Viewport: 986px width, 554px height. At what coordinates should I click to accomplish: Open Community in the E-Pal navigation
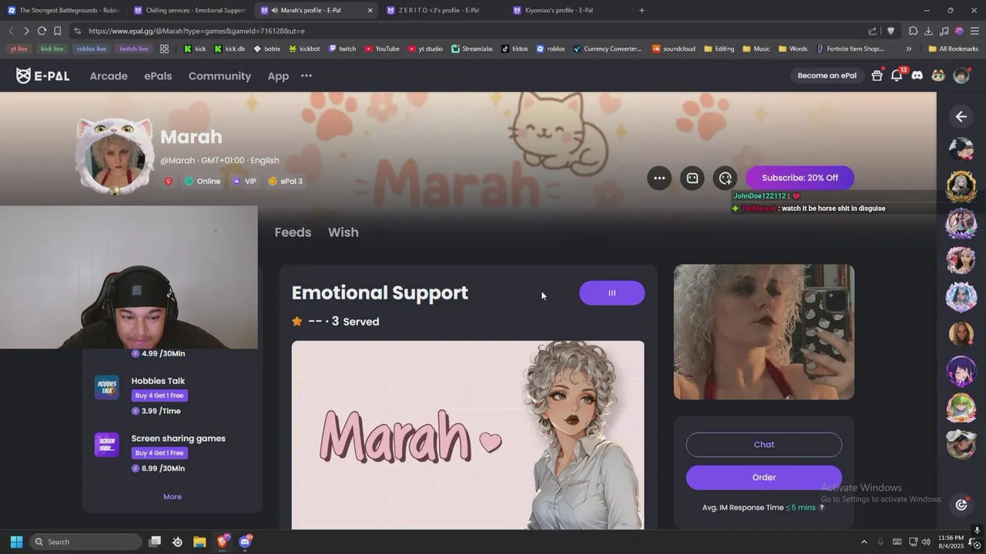pyautogui.click(x=220, y=75)
